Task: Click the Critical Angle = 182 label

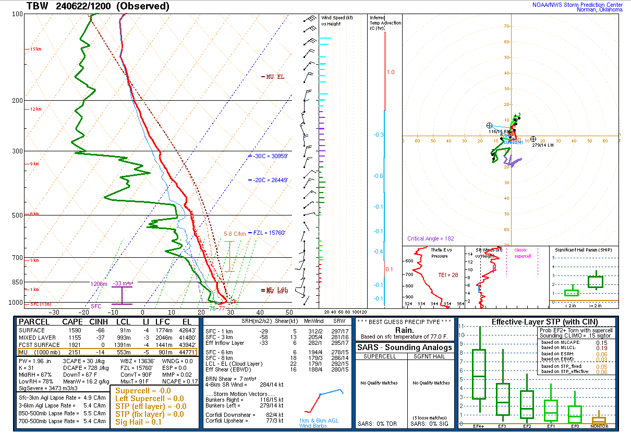Action: (x=430, y=238)
